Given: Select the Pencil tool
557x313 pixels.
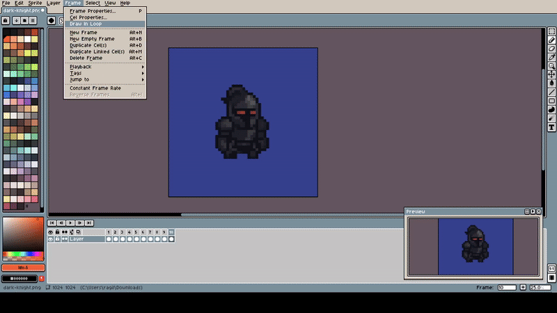Looking at the screenshot, I should click(x=551, y=40).
